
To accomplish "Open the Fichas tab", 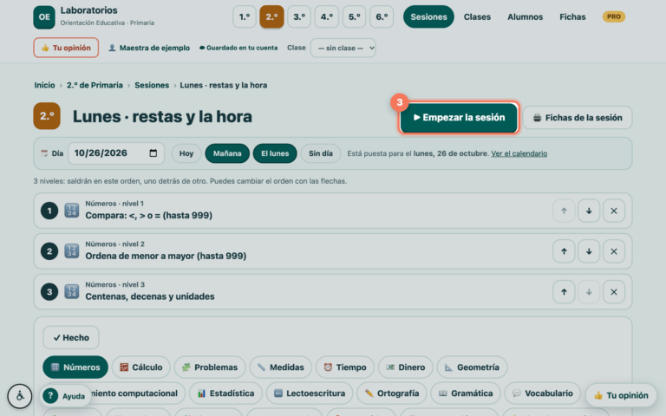I will (572, 17).
